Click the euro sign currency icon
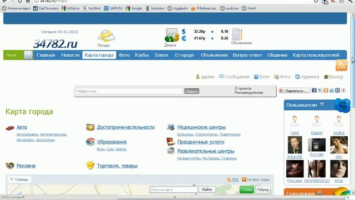 pyautogui.click(x=184, y=38)
